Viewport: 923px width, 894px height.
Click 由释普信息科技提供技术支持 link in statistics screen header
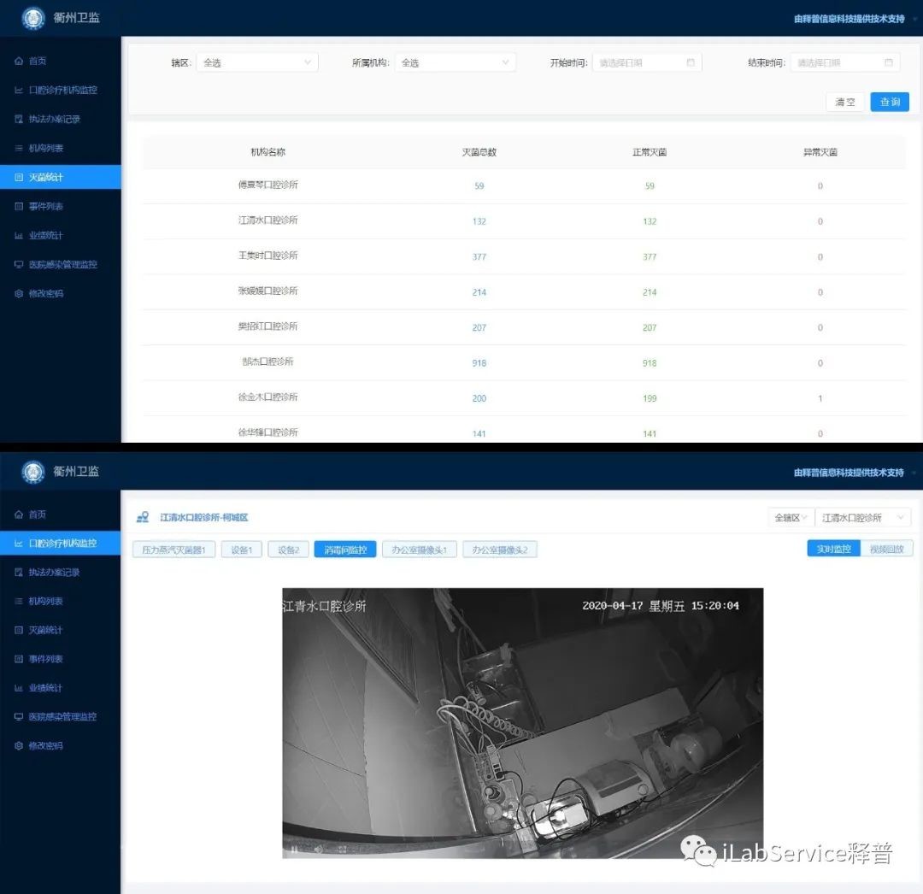coord(849,19)
